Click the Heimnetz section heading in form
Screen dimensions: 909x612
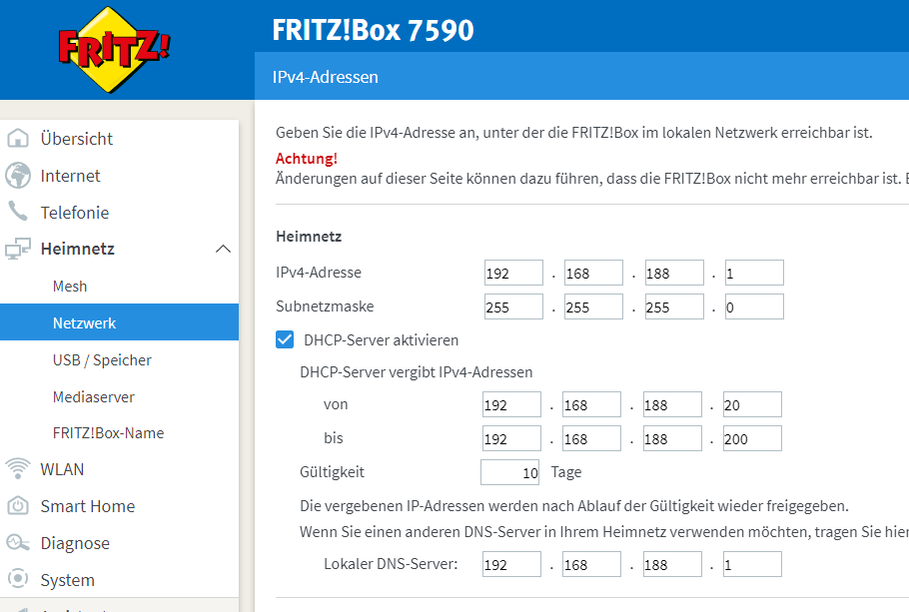309,237
